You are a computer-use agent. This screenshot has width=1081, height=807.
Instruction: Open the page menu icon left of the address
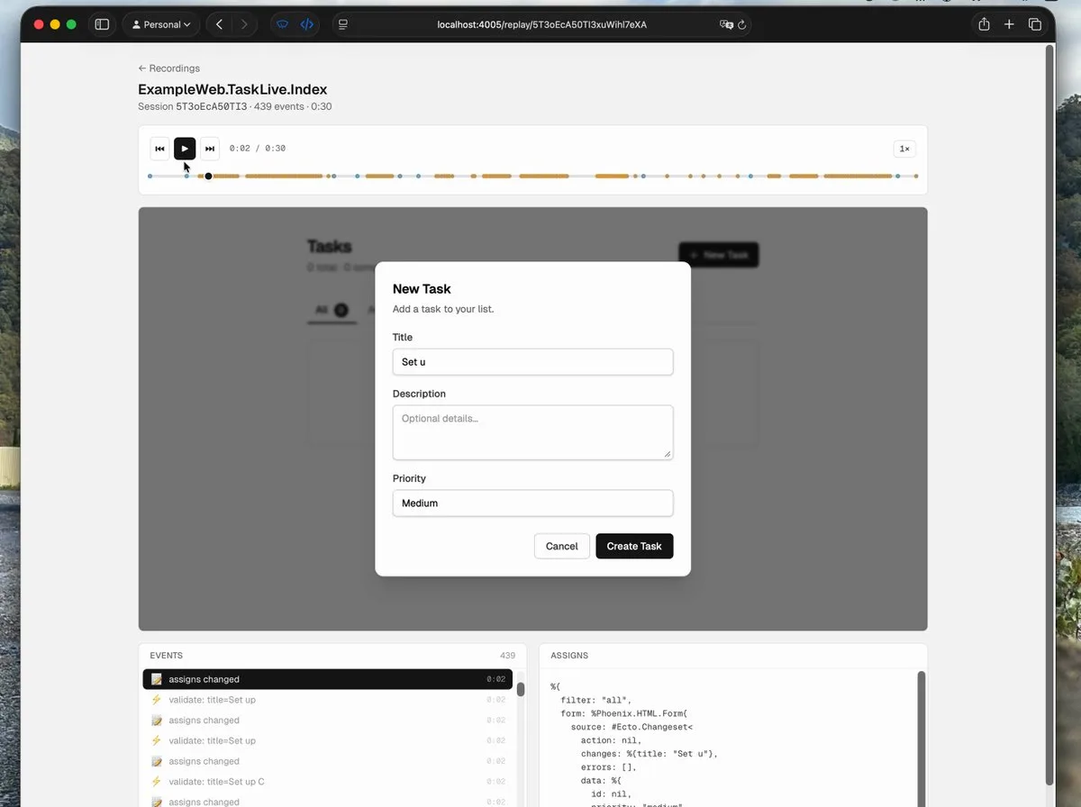click(343, 24)
